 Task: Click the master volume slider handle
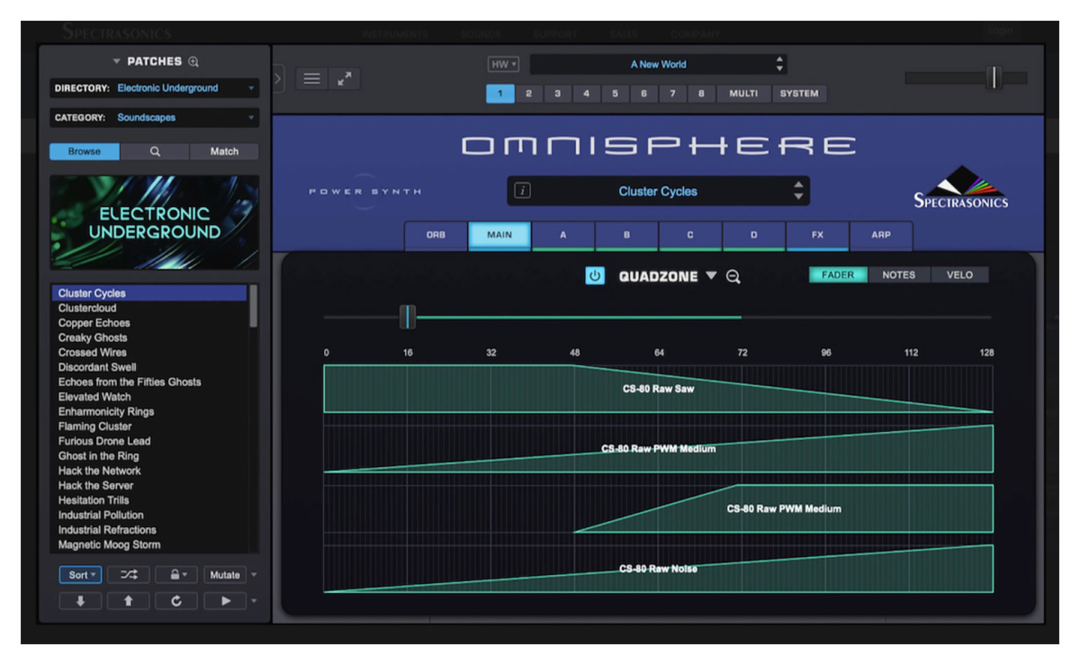(x=994, y=78)
